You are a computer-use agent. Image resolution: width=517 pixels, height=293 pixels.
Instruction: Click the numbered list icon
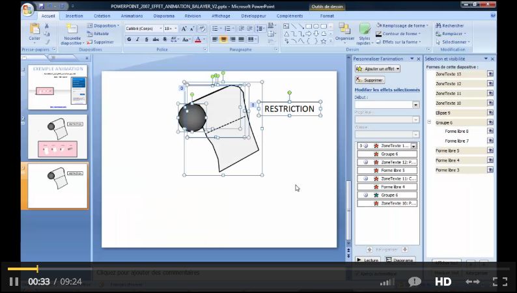[x=227, y=29]
